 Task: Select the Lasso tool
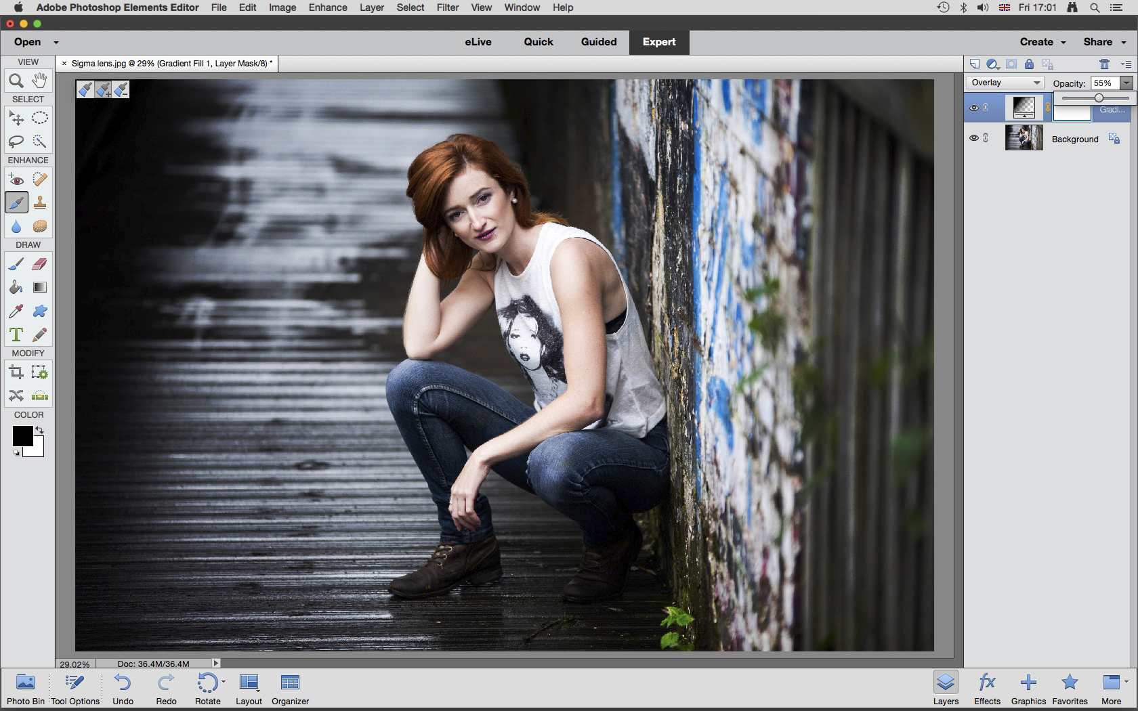tap(16, 142)
